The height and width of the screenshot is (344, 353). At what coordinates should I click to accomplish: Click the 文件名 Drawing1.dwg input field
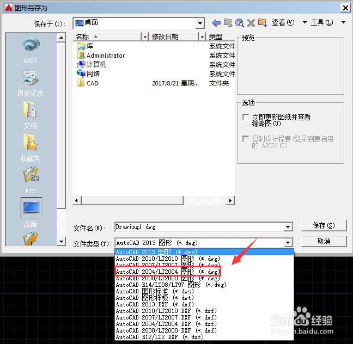(199, 227)
